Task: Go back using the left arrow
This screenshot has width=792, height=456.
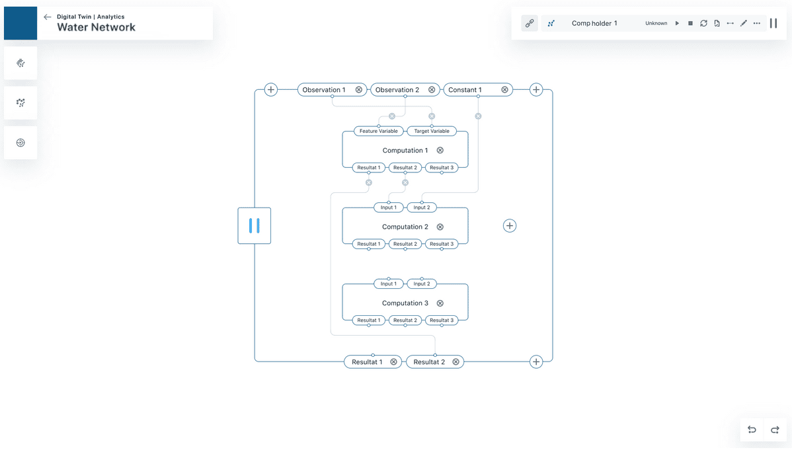Action: tap(47, 17)
